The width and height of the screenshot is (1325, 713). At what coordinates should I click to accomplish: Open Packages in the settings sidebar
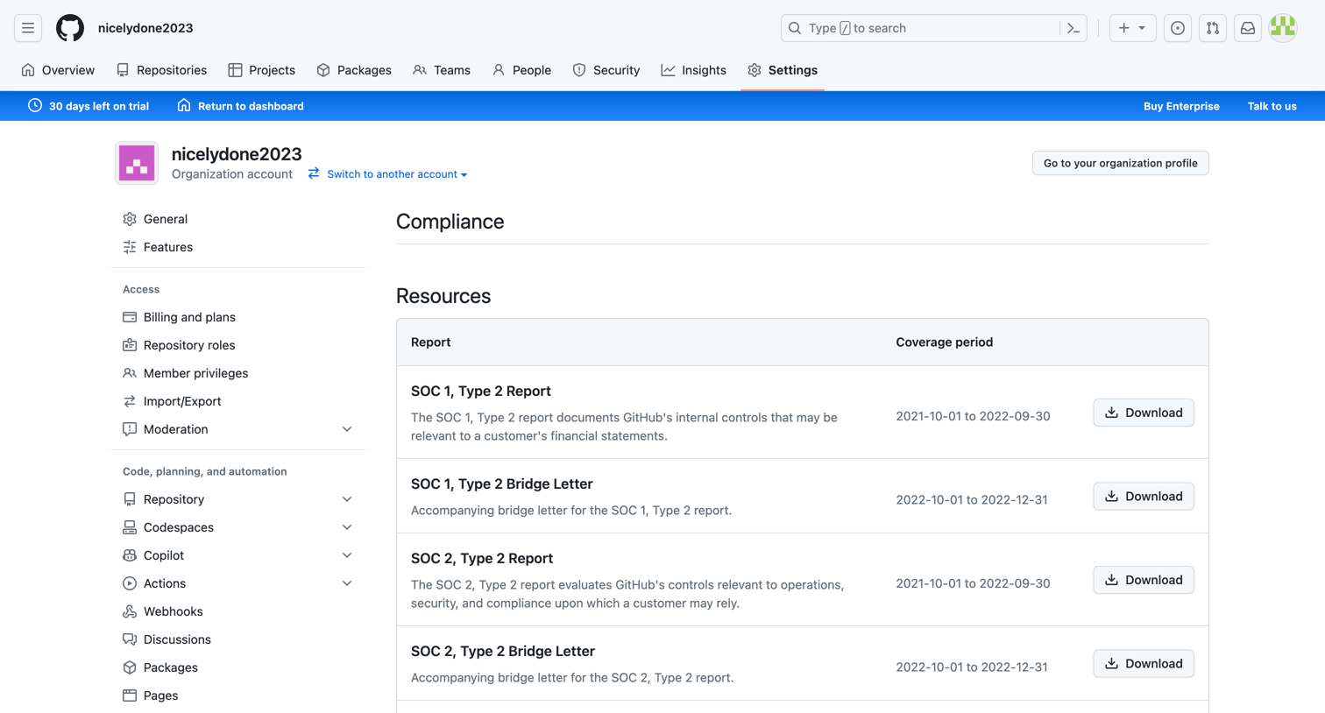click(x=238, y=667)
